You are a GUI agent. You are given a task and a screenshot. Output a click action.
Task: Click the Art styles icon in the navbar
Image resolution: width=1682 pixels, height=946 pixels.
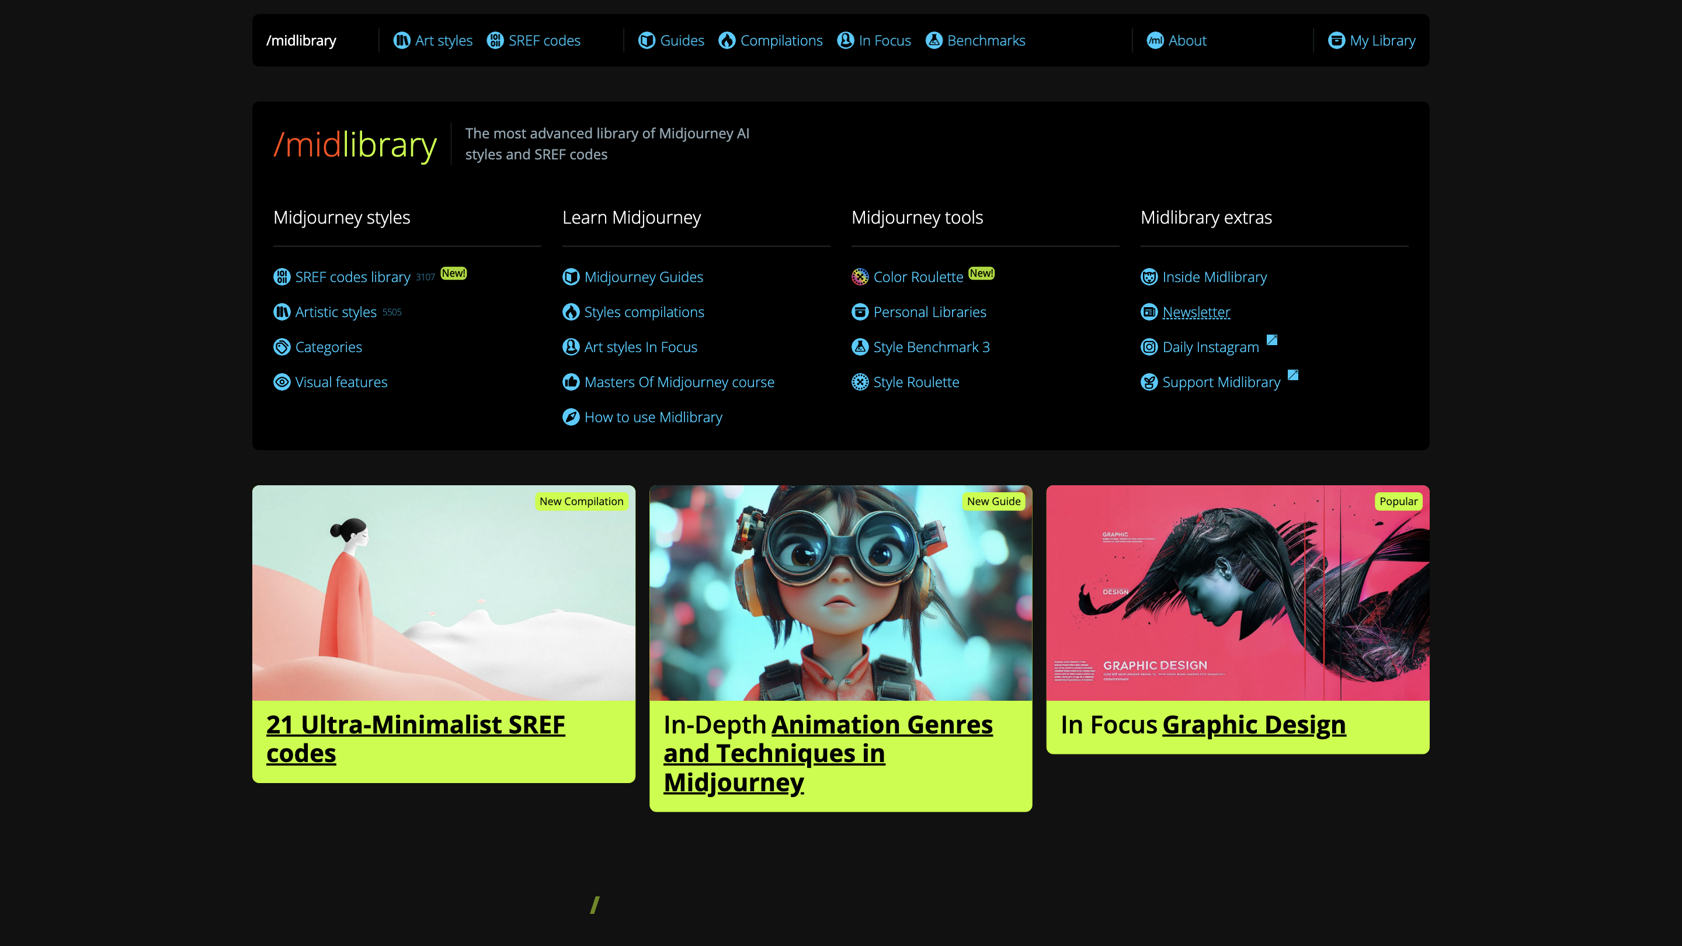click(402, 40)
